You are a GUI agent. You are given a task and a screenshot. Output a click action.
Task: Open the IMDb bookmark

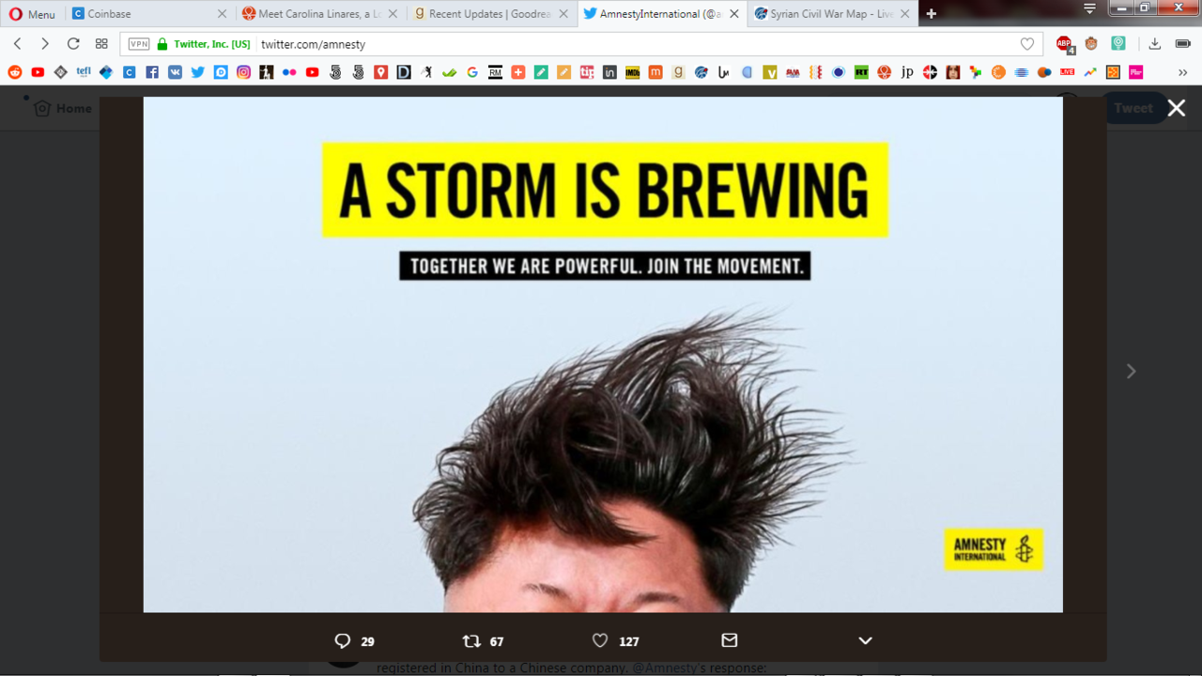[x=631, y=71]
